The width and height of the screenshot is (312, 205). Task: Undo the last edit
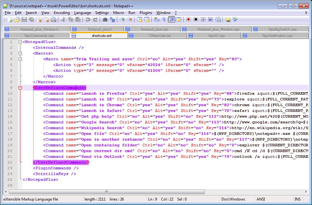pos(87,19)
